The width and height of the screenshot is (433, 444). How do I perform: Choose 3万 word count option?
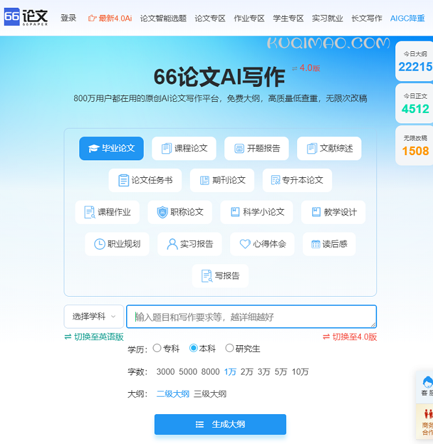264,371
